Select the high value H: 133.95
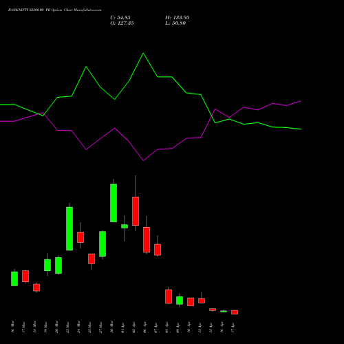This screenshot has height=344, width=344. [178, 18]
